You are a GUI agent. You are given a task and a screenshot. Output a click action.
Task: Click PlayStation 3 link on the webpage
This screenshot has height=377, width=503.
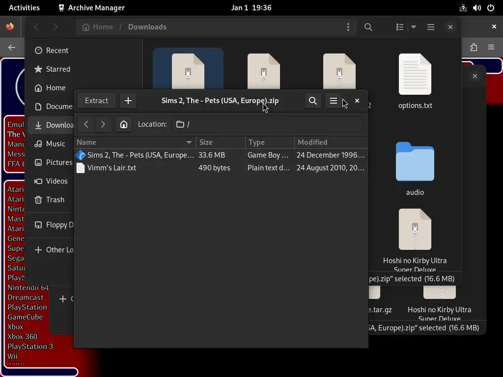[x=30, y=347]
